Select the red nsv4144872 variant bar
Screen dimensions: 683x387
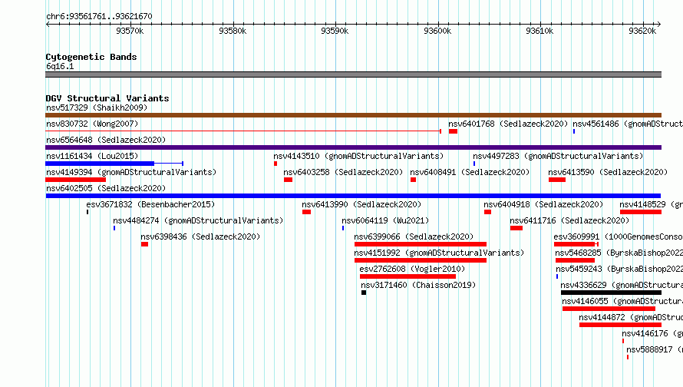coord(620,325)
